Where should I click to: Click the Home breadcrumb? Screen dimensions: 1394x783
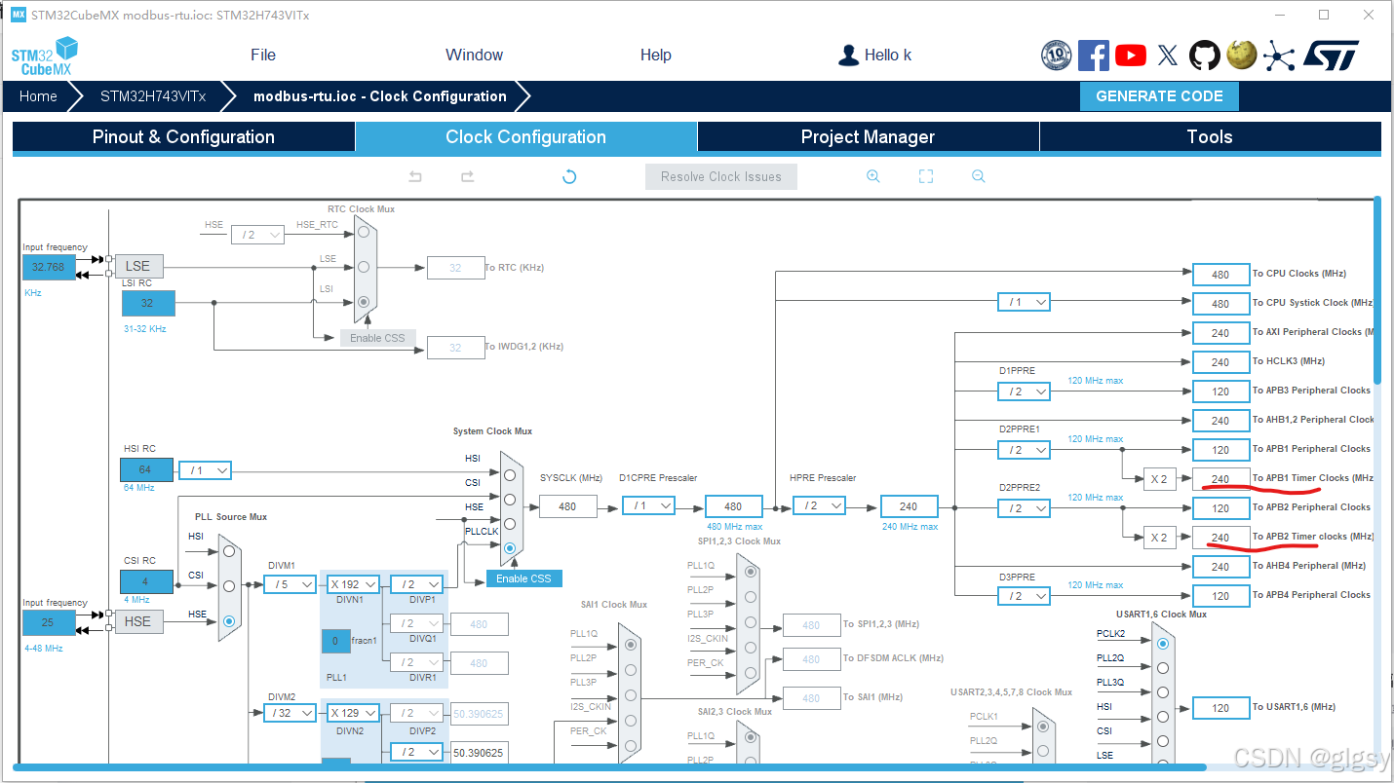(x=38, y=96)
